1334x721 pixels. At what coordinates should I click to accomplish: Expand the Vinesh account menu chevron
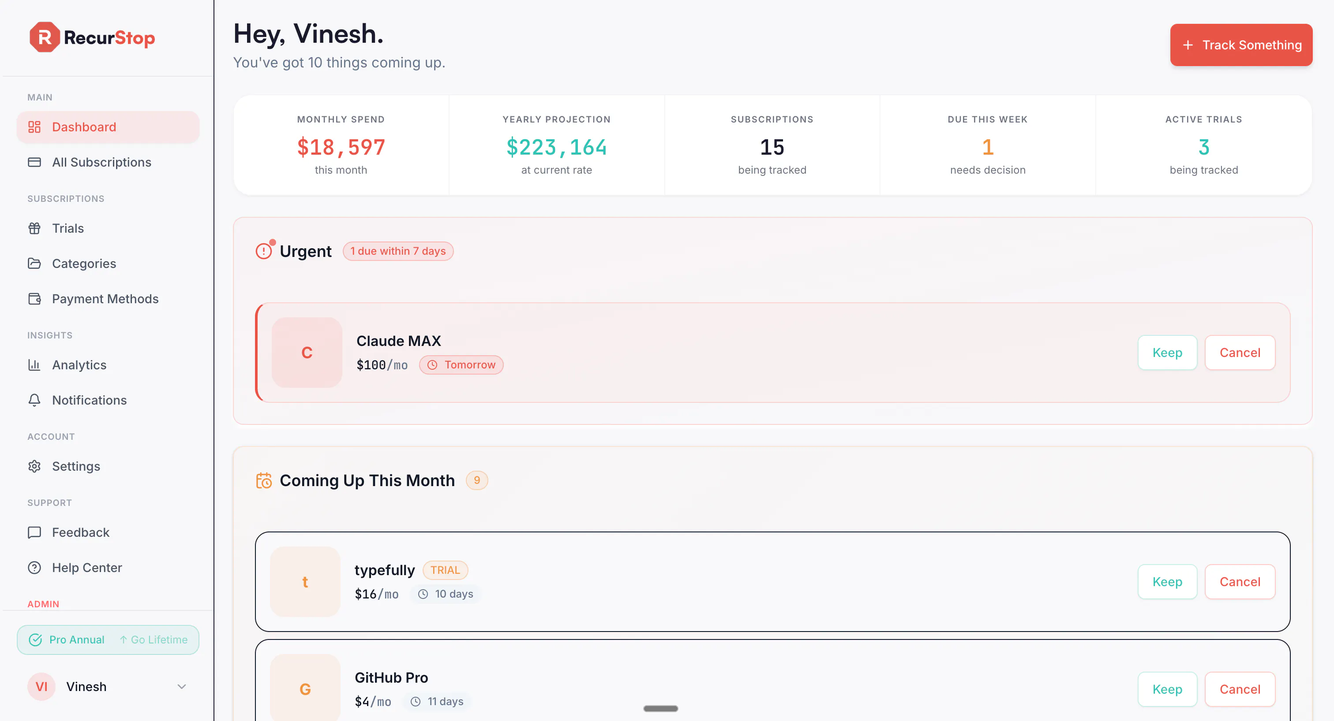182,686
